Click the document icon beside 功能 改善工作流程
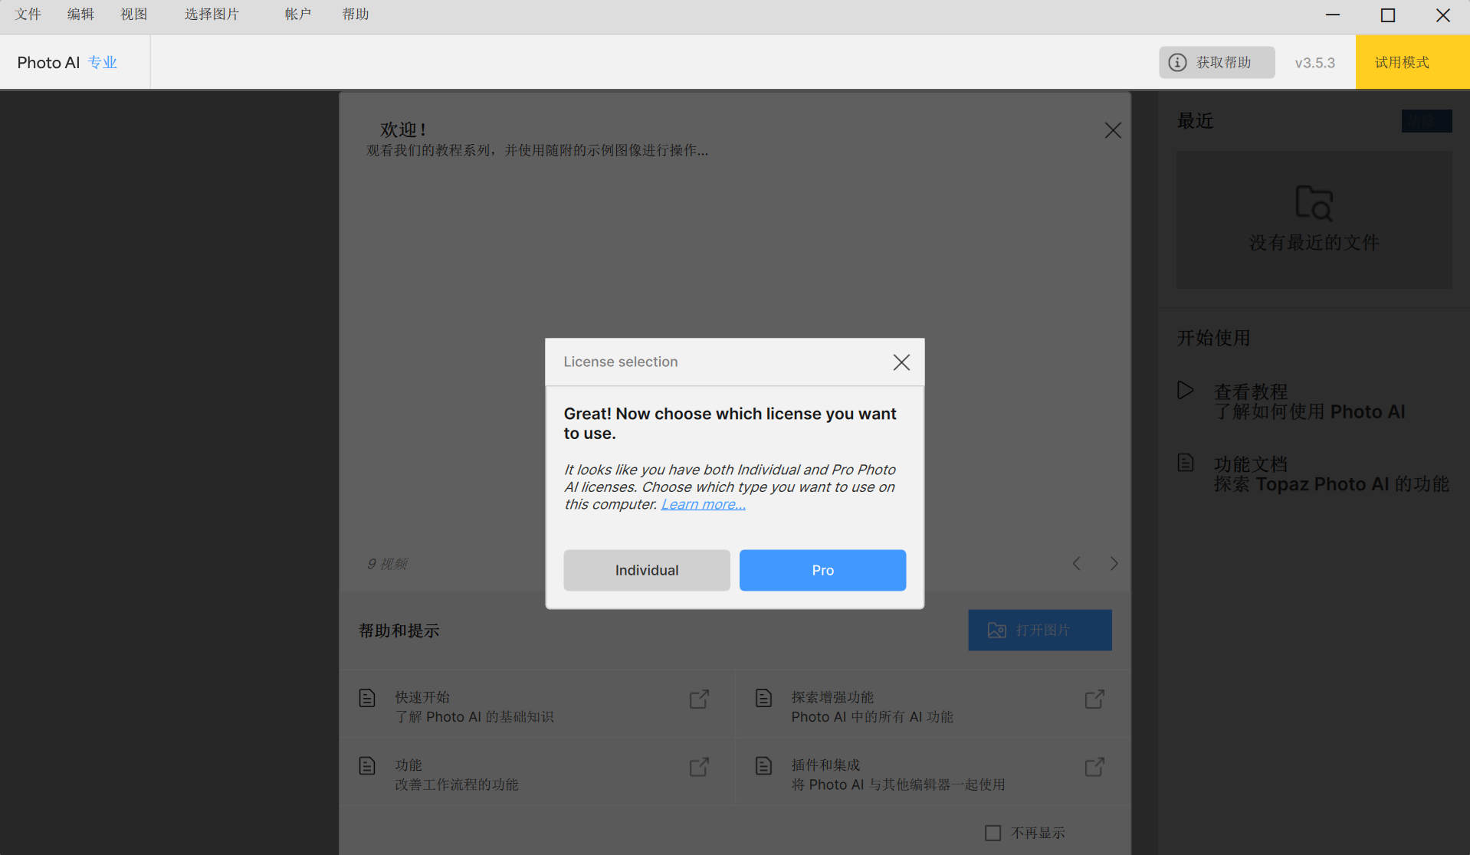The width and height of the screenshot is (1470, 855). click(x=367, y=765)
